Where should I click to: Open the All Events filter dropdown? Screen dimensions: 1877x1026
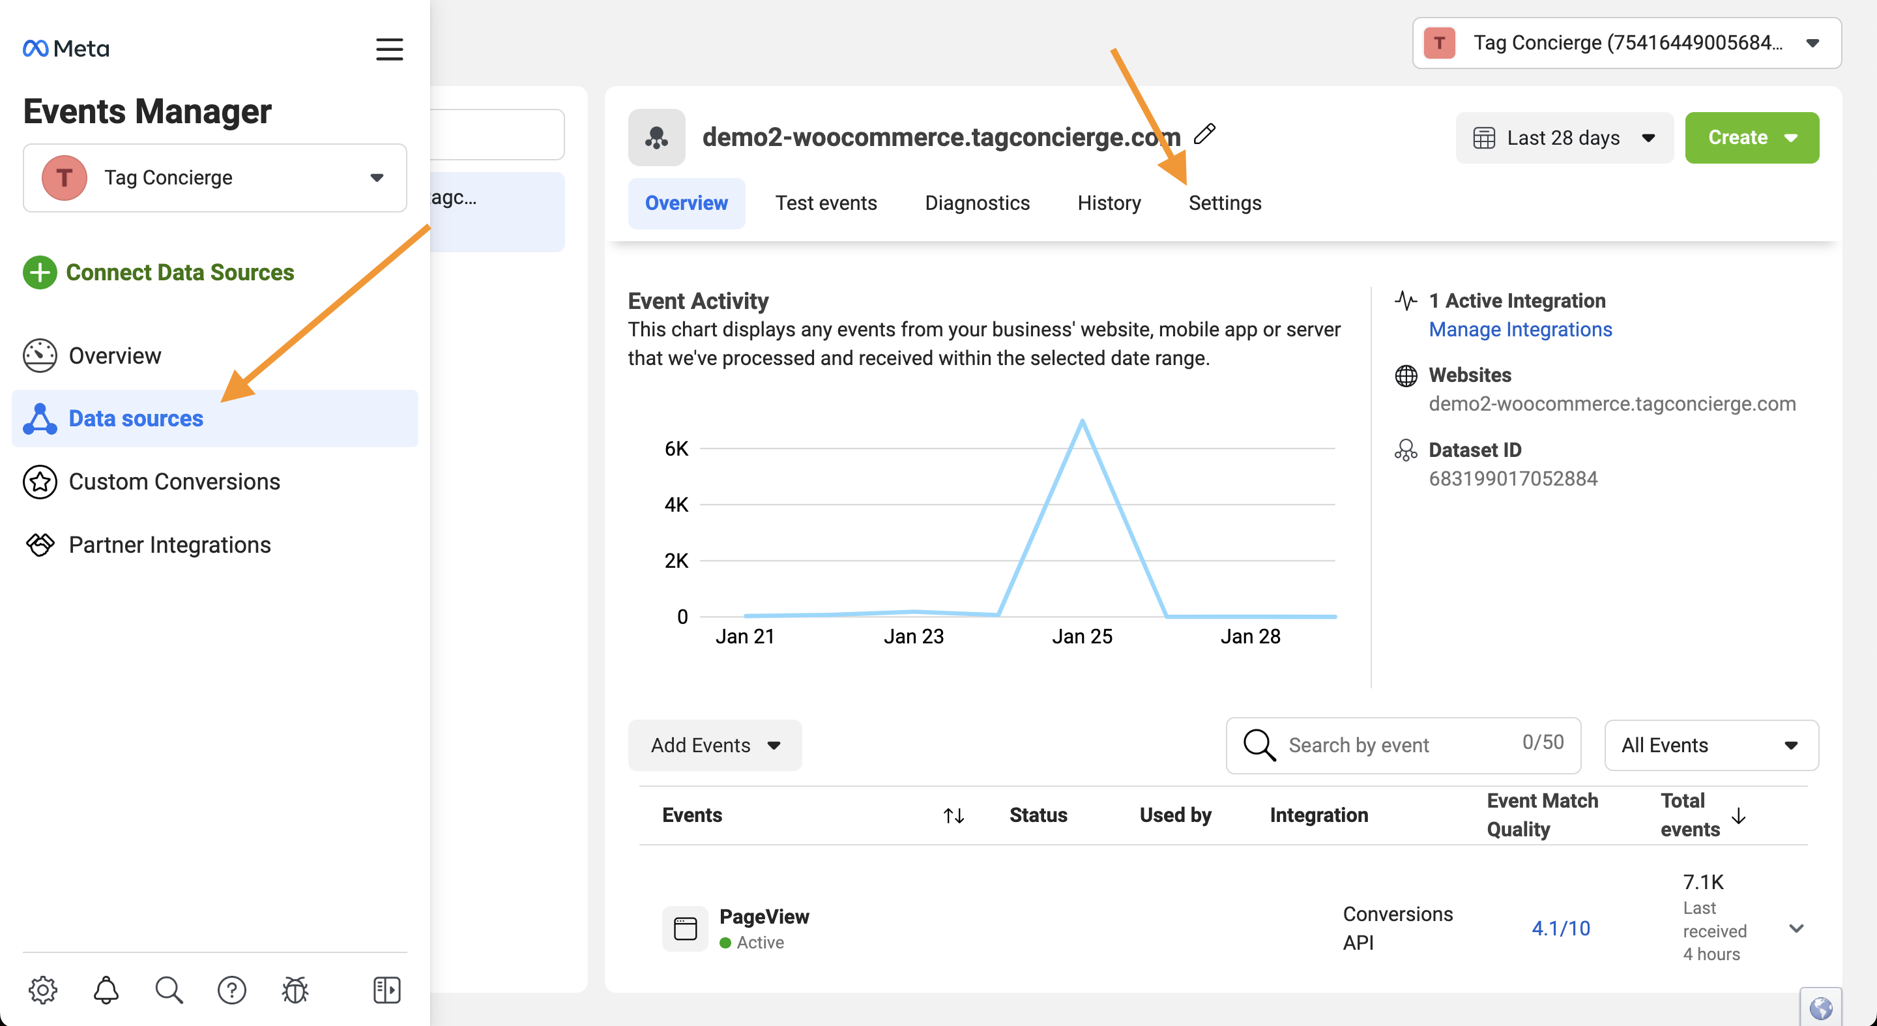(1711, 744)
